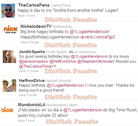Click @1LoganHenderson mention in NickelodeonTV tweet
The height and width of the screenshot is (126, 138).
tap(89, 32)
